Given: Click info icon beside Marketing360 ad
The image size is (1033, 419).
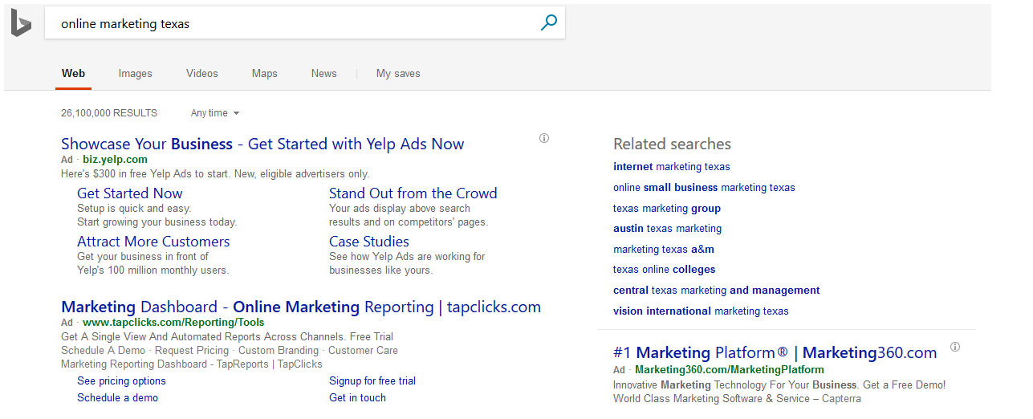Looking at the screenshot, I should [x=955, y=347].
